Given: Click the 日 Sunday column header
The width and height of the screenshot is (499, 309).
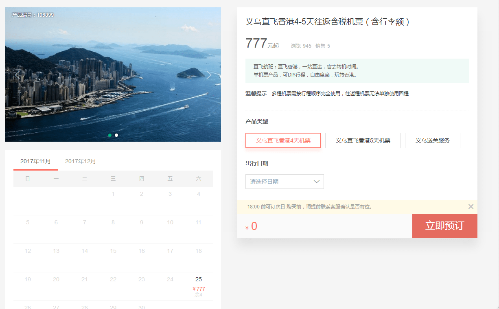Looking at the screenshot, I should (28, 179).
